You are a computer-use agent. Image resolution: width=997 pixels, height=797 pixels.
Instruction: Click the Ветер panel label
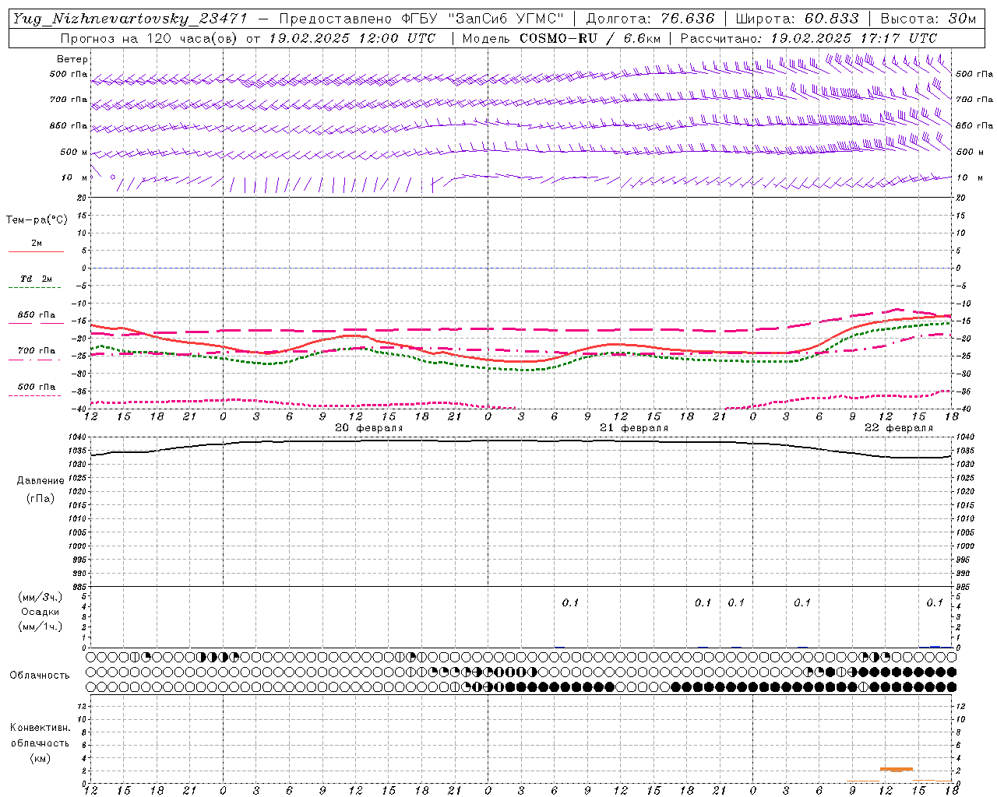(x=72, y=59)
